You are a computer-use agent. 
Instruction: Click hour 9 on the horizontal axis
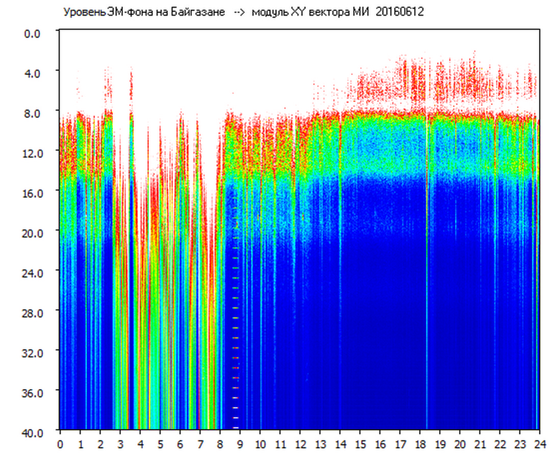(240, 444)
